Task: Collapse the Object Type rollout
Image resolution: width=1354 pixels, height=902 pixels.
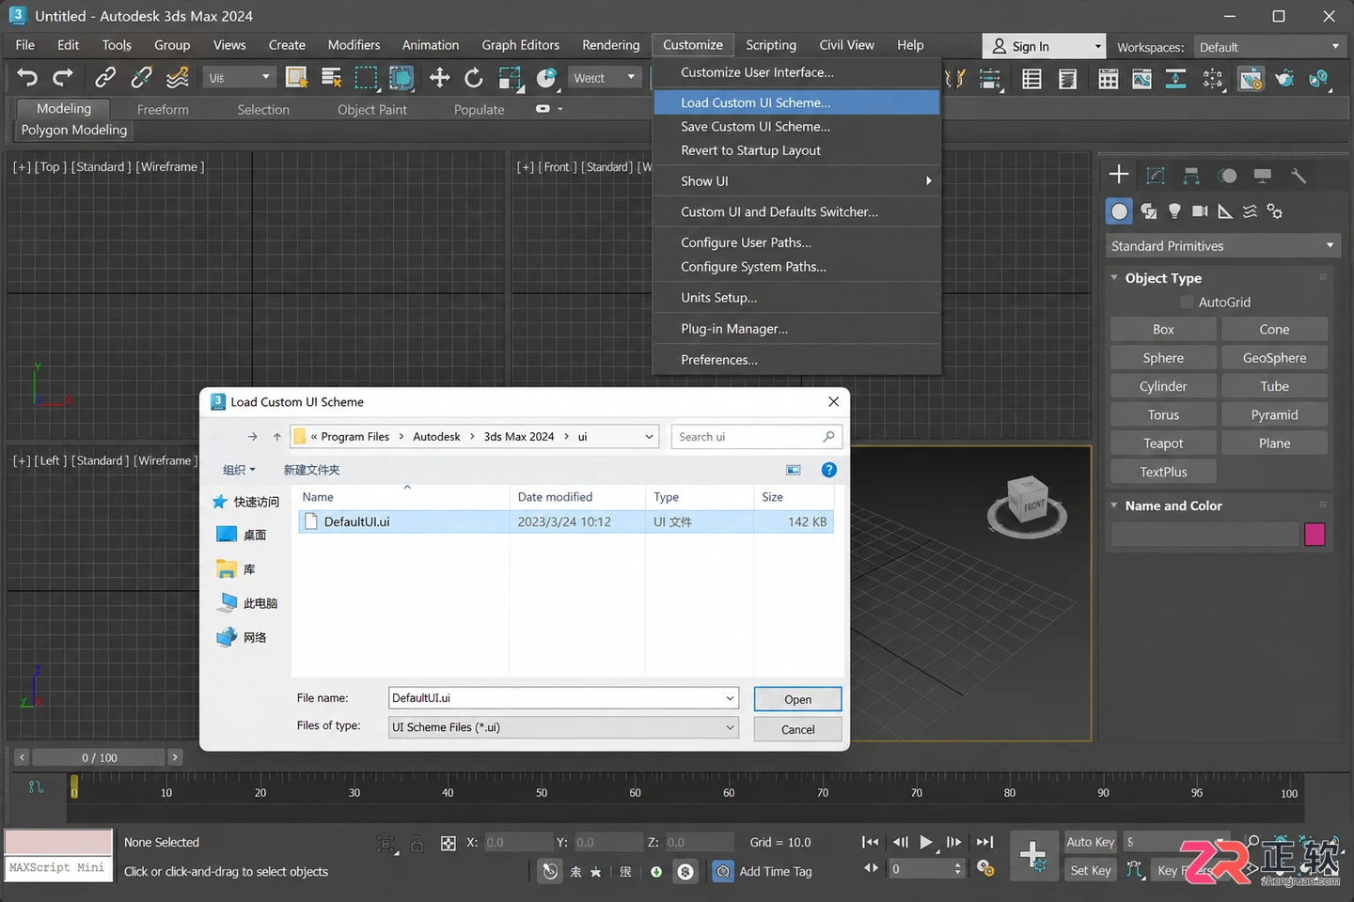Action: [x=1114, y=278]
